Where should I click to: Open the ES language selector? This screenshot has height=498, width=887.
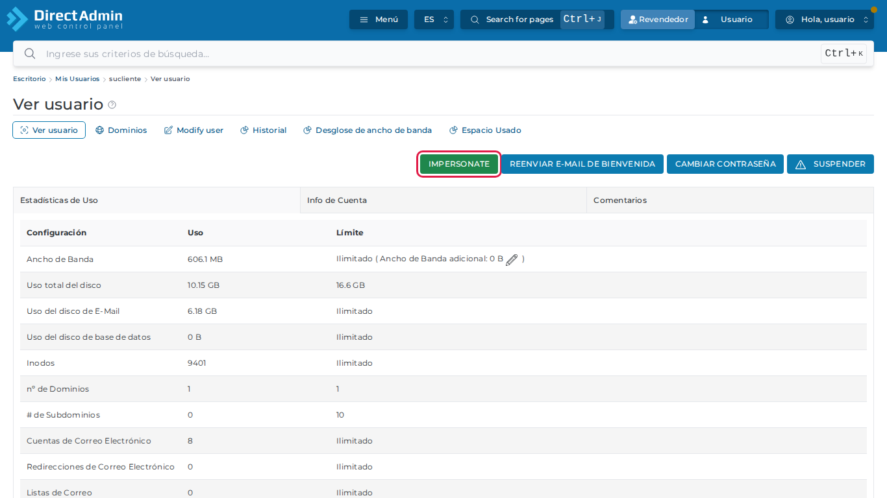coord(434,19)
